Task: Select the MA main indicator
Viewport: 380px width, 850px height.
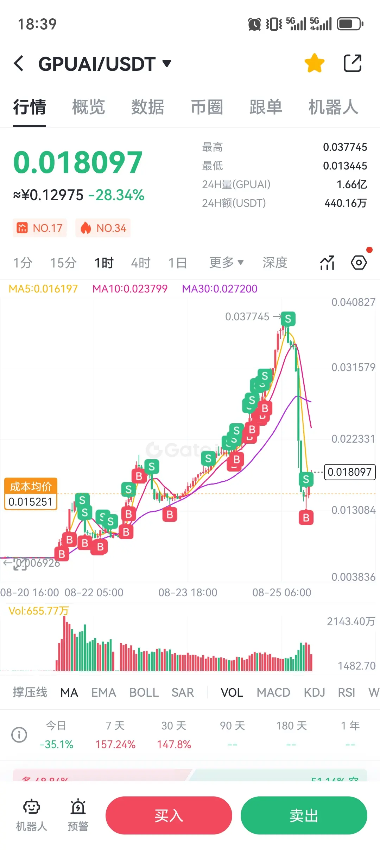Action: 69,692
